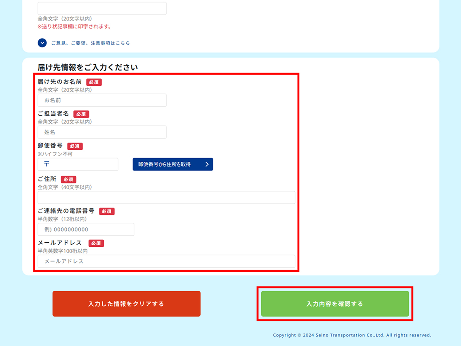The height and width of the screenshot is (346, 461).
Task: Focus the 届け先のお名前 input field
Action: (x=102, y=100)
